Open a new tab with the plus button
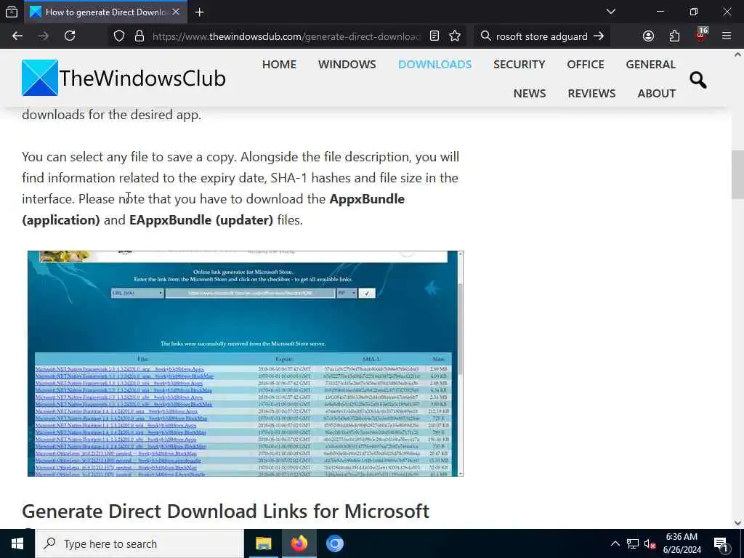This screenshot has height=558, width=744. point(199,12)
